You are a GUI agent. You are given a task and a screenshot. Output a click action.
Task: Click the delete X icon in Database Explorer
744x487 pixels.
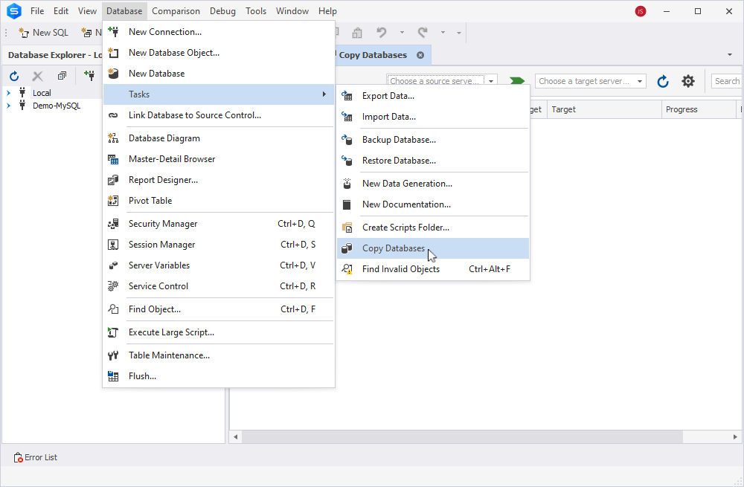[x=37, y=76]
